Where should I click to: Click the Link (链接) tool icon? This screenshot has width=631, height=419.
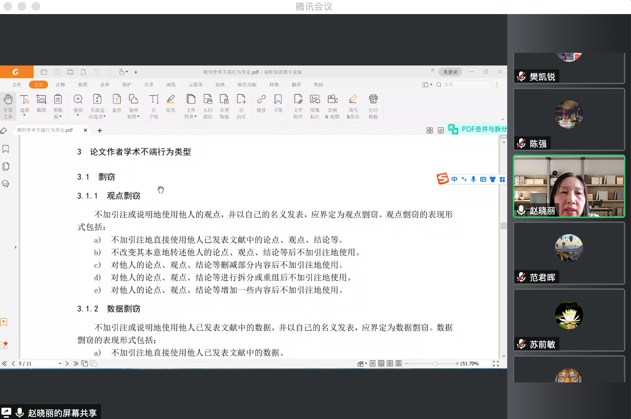click(261, 103)
